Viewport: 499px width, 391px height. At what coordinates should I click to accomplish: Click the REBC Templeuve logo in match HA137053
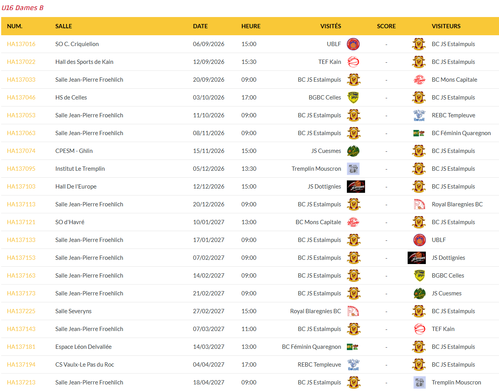(x=419, y=115)
